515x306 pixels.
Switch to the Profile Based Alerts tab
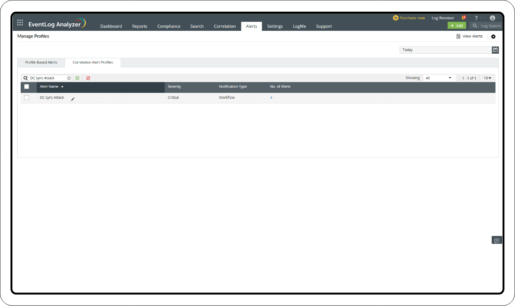tap(41, 62)
